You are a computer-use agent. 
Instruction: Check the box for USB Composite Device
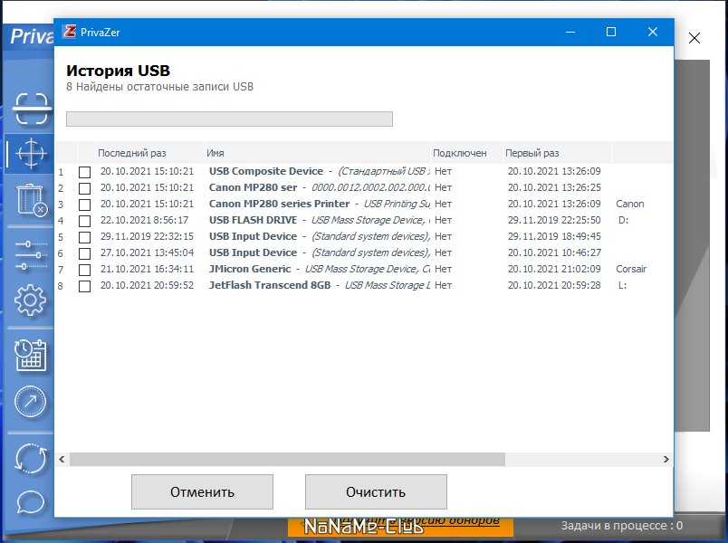pyautogui.click(x=84, y=172)
